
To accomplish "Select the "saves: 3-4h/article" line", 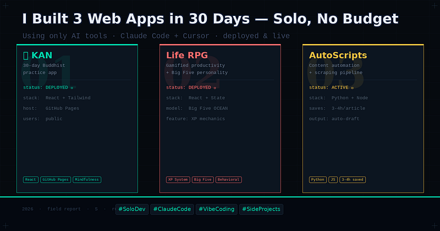I will [337, 108].
